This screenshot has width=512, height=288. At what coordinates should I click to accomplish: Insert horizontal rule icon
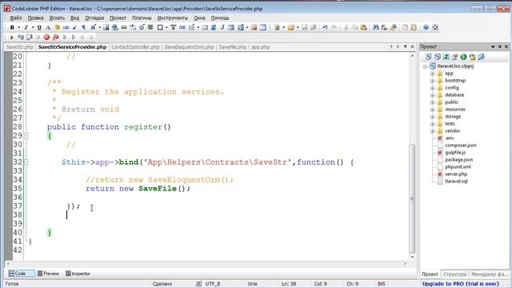tap(124, 27)
